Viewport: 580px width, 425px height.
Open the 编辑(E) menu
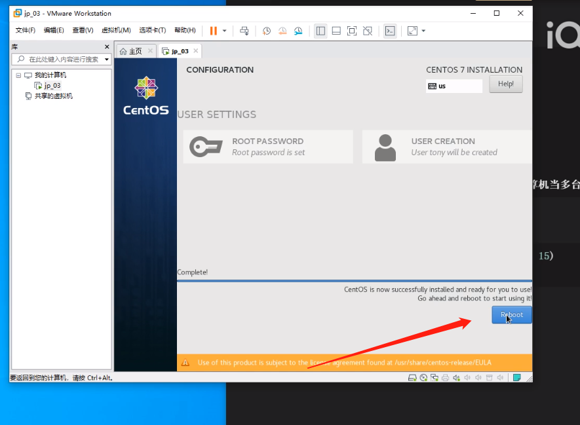[54, 30]
